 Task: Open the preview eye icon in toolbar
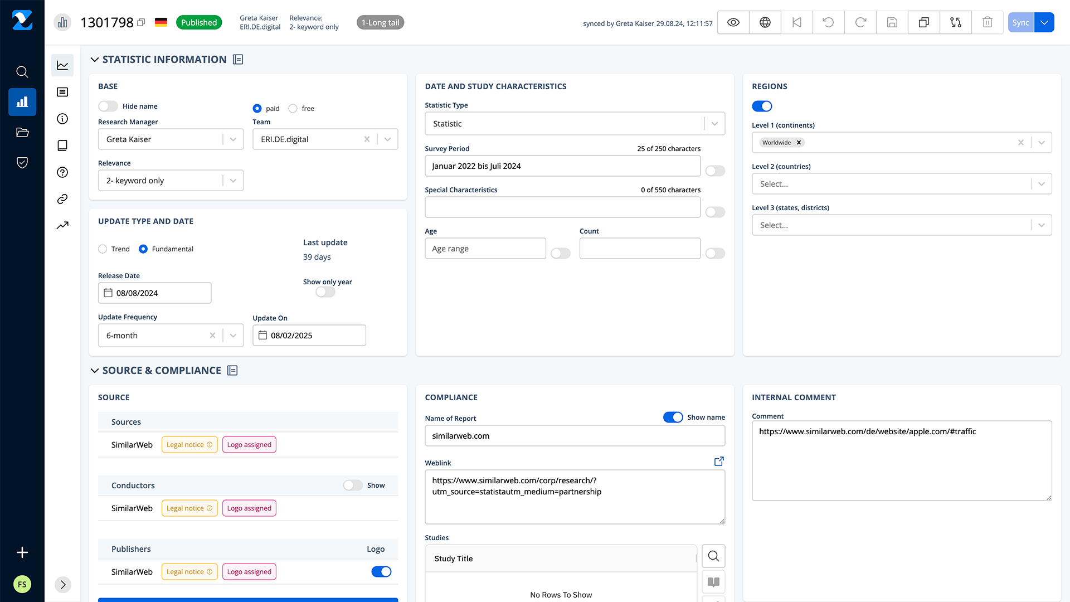click(732, 22)
